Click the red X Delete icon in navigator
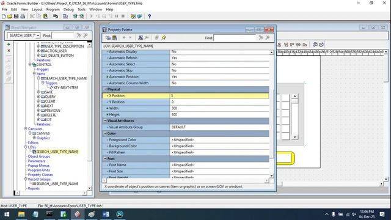391x220 pixels. pos(9,51)
